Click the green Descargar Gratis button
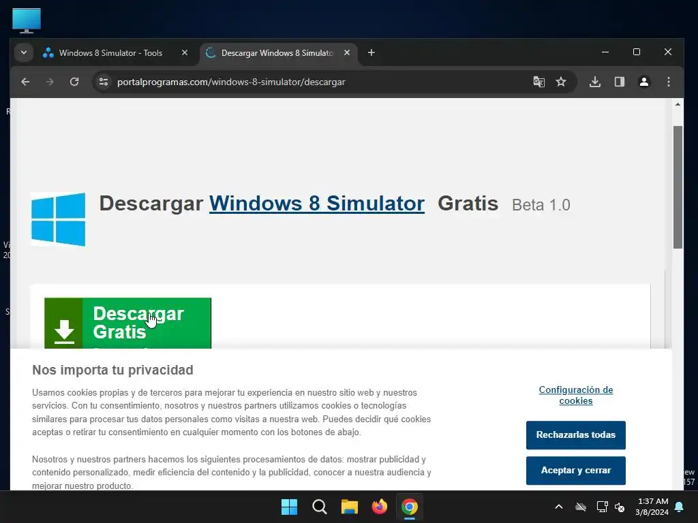The width and height of the screenshot is (698, 523). [x=127, y=323]
